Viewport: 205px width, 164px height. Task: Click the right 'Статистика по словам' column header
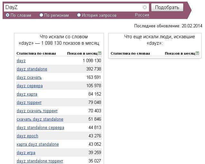coord(130,53)
